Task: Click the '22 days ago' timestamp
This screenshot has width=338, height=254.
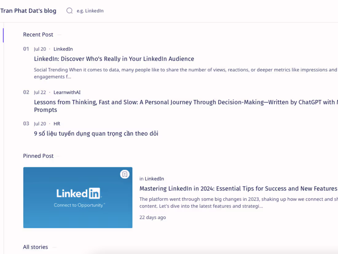Action: [x=152, y=217]
